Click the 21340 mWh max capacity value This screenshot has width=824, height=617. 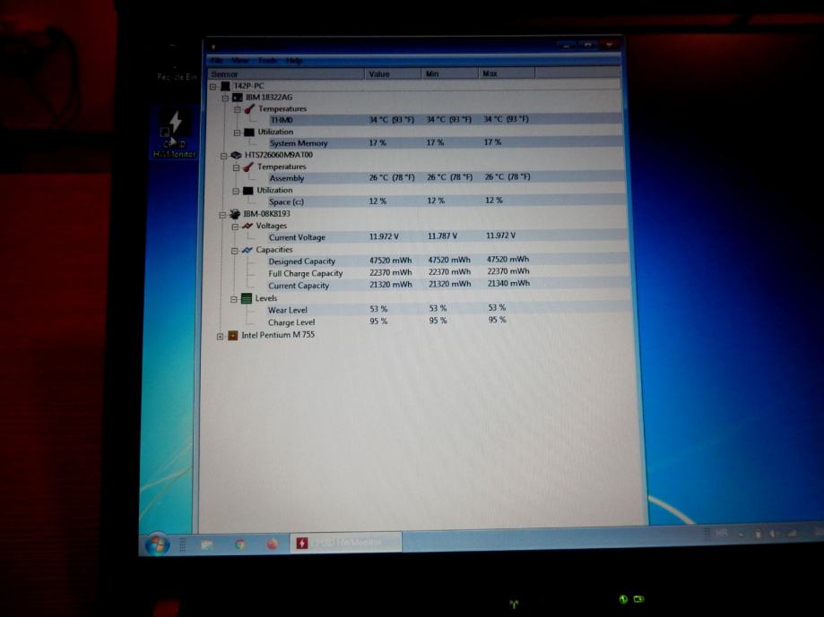tap(508, 283)
